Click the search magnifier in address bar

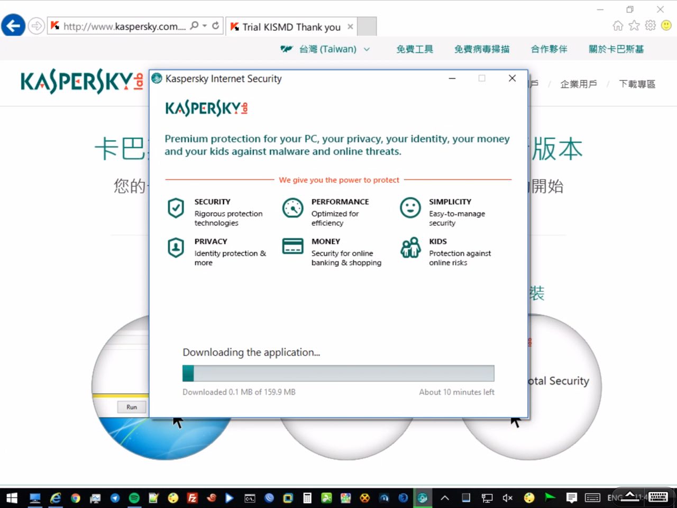(x=195, y=25)
